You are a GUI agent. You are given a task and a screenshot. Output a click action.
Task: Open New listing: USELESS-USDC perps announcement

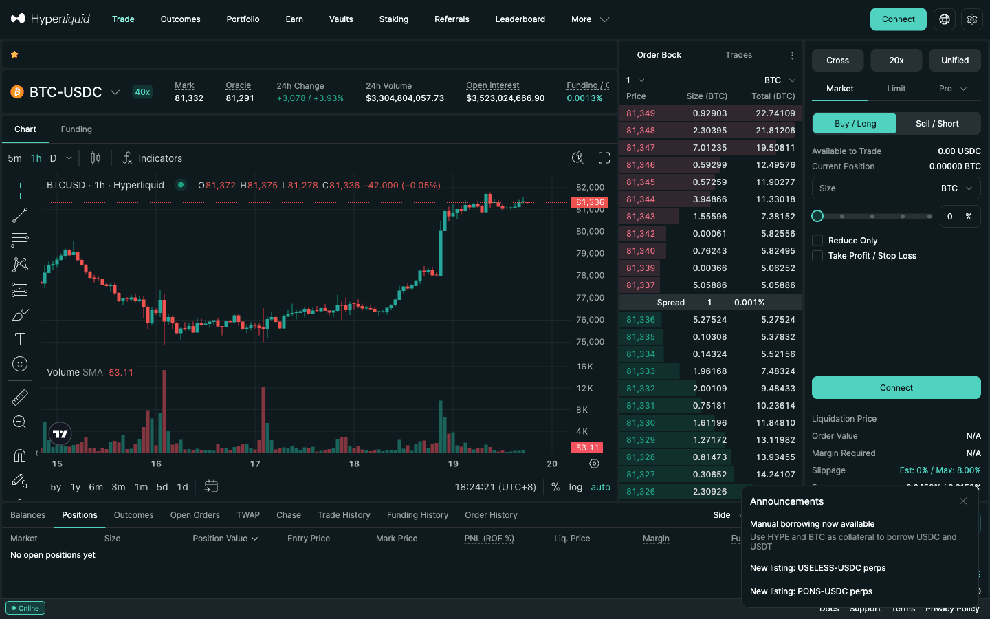(x=817, y=568)
